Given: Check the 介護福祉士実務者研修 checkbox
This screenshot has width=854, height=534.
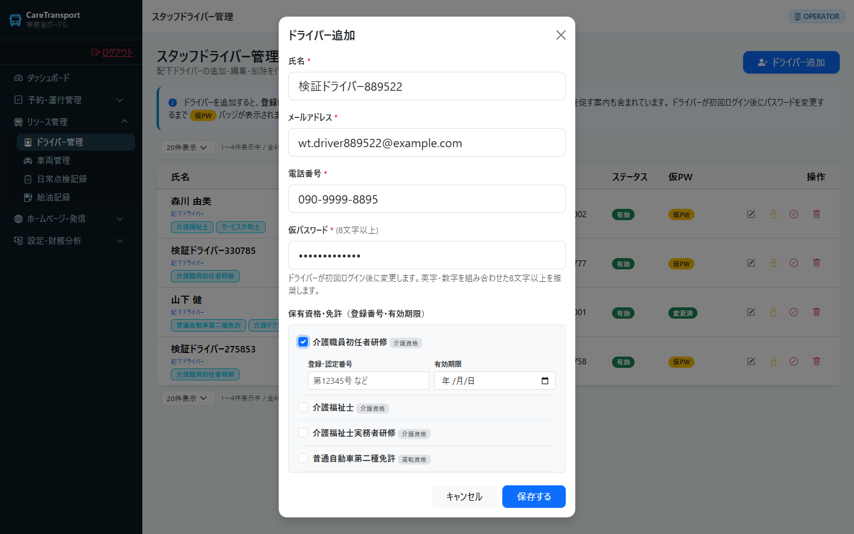Looking at the screenshot, I should (x=303, y=433).
